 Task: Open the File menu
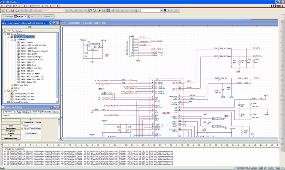[x=3, y=6]
